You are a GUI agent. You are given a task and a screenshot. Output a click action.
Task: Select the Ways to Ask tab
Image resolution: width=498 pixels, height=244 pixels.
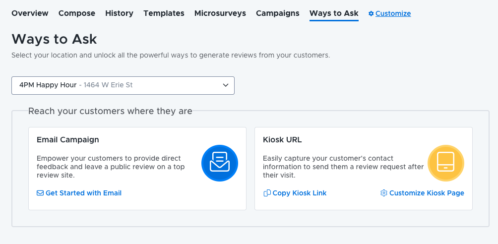click(x=334, y=13)
